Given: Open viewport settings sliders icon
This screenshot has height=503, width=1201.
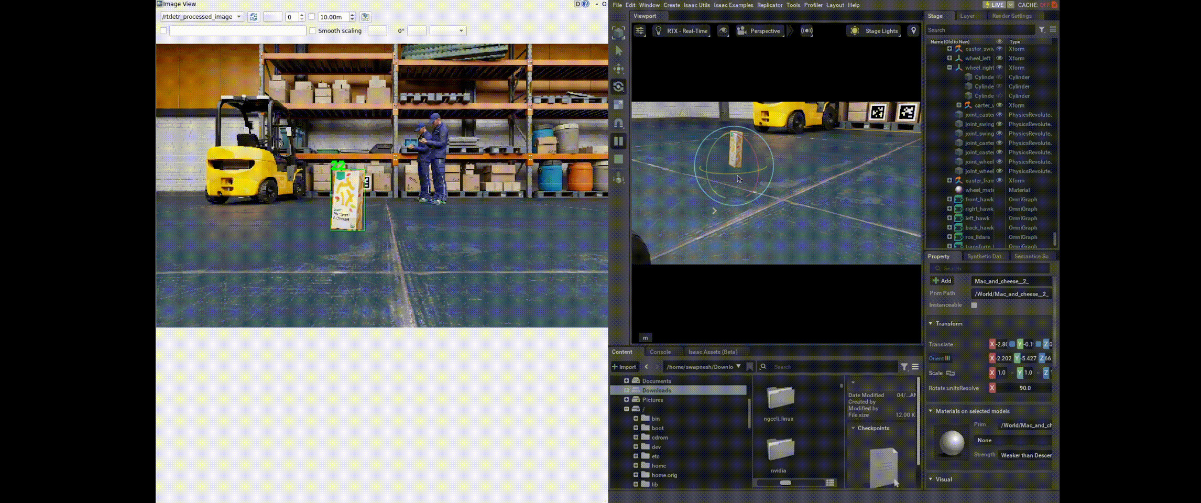Looking at the screenshot, I should pos(640,31).
